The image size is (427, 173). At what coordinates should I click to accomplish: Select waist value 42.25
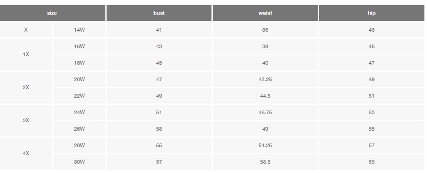tap(265, 79)
